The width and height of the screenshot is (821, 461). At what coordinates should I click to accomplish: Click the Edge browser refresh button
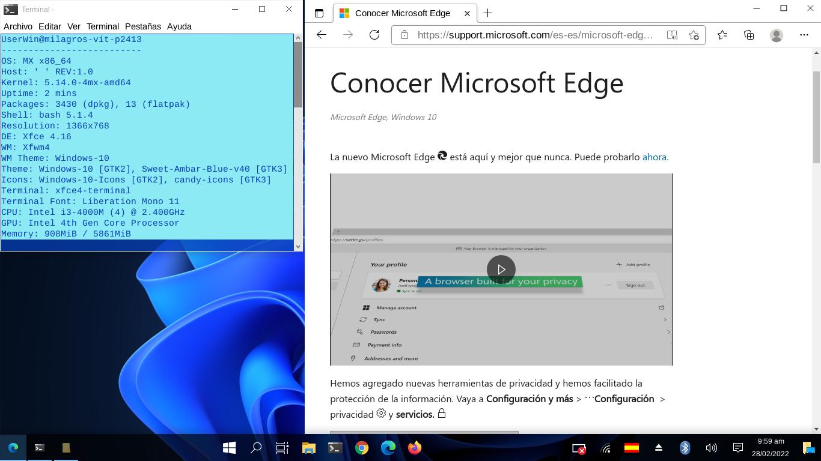[374, 35]
